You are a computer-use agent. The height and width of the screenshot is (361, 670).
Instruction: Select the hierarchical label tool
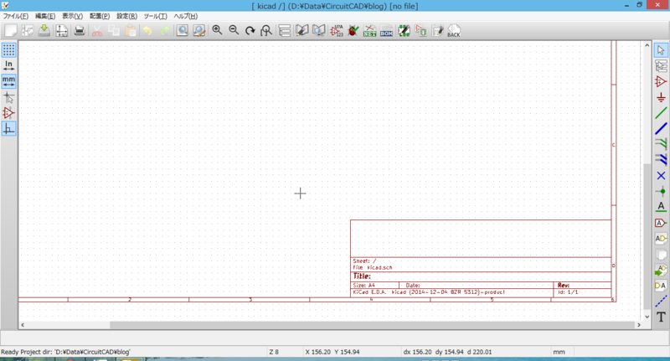661,239
